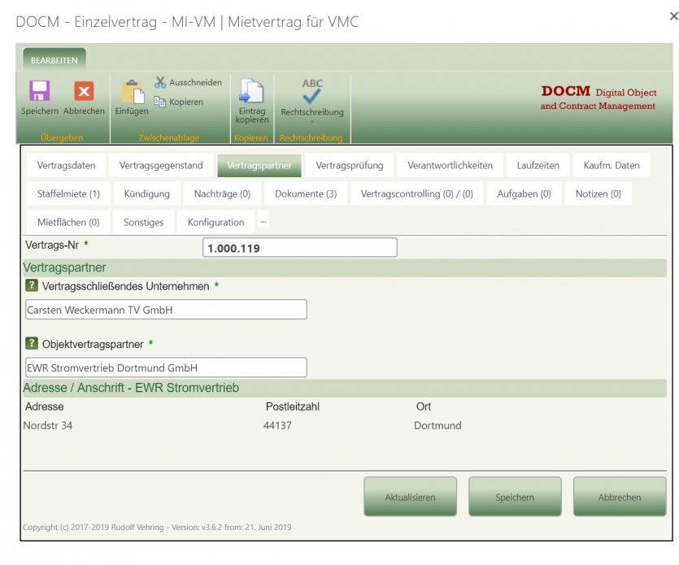
Task: Click the Einfügen clipboard icon
Action: click(x=133, y=92)
